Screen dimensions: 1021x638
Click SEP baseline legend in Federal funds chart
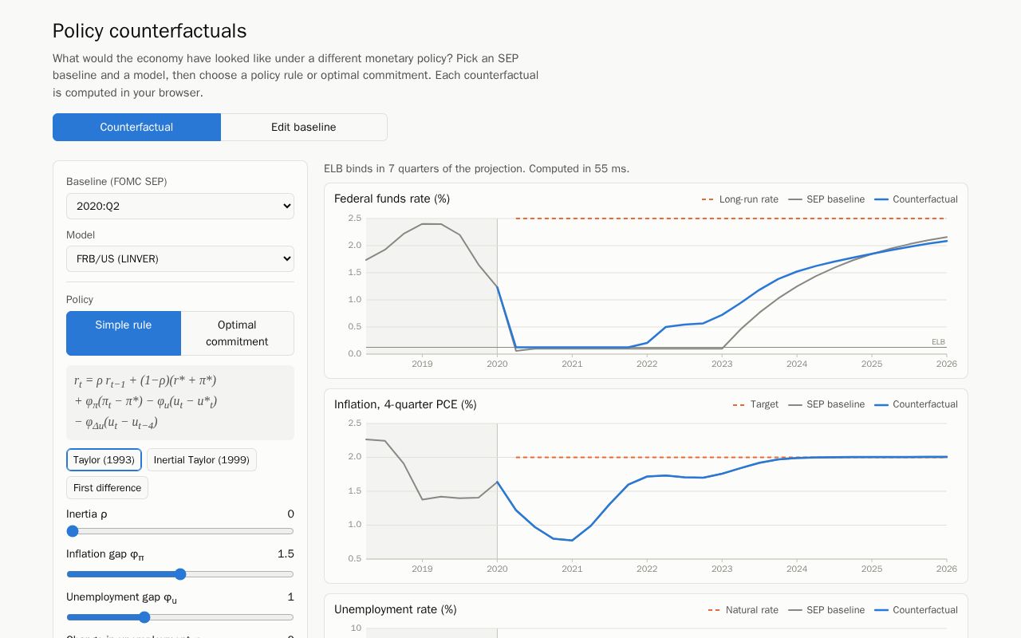point(826,199)
